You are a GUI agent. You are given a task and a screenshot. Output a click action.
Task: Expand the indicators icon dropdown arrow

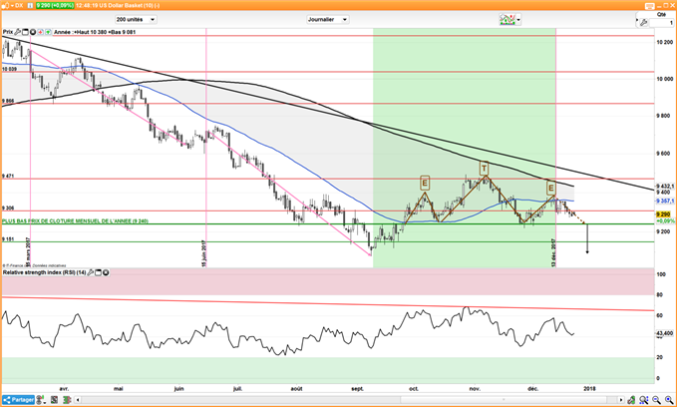coord(518,20)
